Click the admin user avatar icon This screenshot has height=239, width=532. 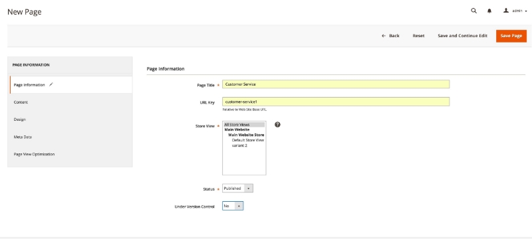click(506, 11)
